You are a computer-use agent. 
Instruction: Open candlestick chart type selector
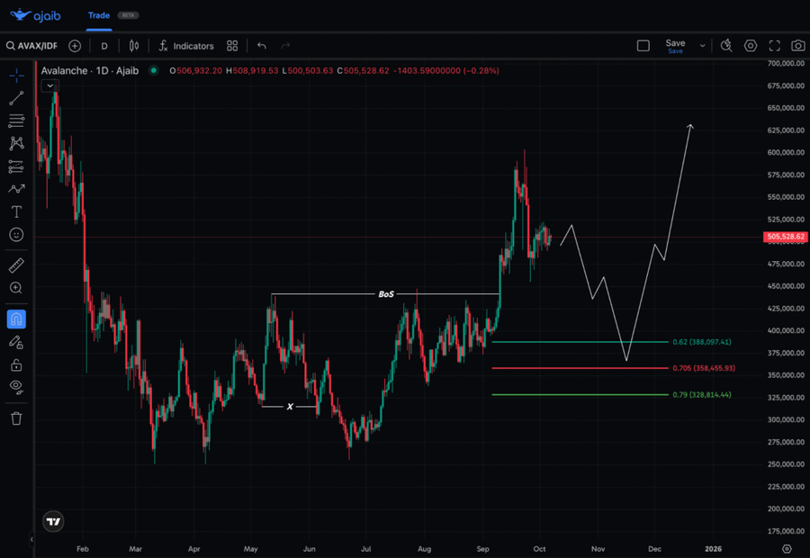134,46
